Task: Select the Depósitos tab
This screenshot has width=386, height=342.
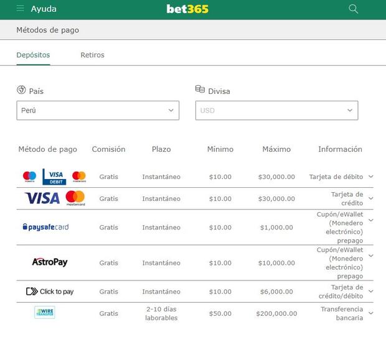Action: (x=33, y=55)
